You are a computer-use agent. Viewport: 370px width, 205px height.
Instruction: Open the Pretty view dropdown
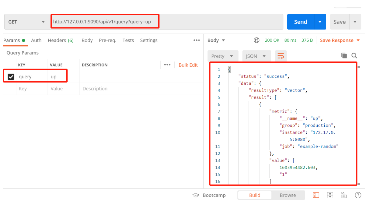222,56
